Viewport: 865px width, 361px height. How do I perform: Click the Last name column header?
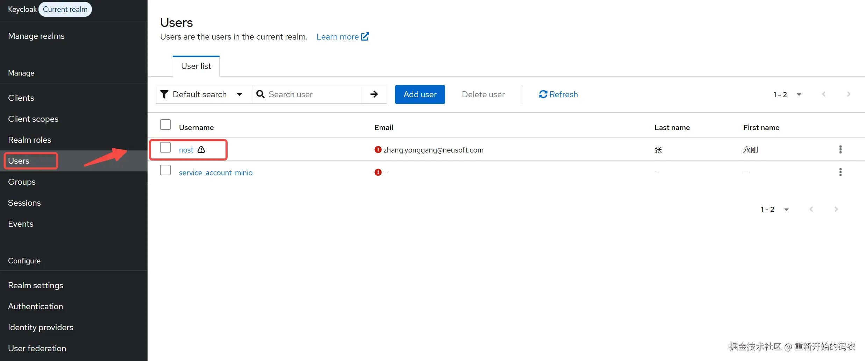coord(672,128)
